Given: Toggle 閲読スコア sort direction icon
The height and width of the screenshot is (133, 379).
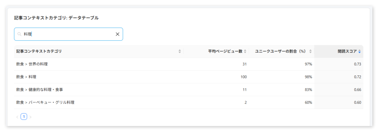Looking at the screenshot, I should [x=359, y=51].
